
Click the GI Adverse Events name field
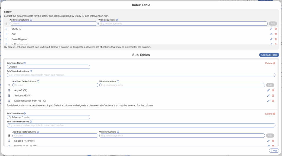point(48,117)
